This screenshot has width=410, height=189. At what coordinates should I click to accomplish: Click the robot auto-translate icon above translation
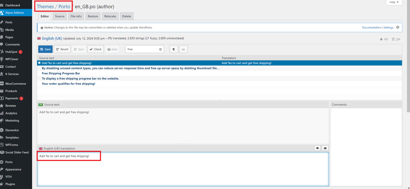[325, 148]
